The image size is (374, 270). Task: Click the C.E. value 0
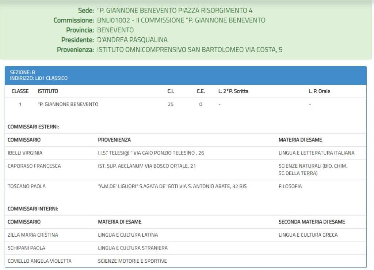pyautogui.click(x=201, y=104)
